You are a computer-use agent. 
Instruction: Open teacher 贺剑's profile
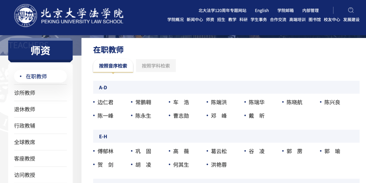pyautogui.click(x=105, y=165)
